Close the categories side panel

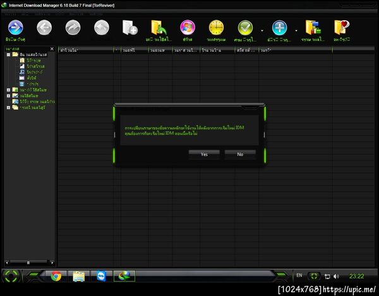[52, 49]
